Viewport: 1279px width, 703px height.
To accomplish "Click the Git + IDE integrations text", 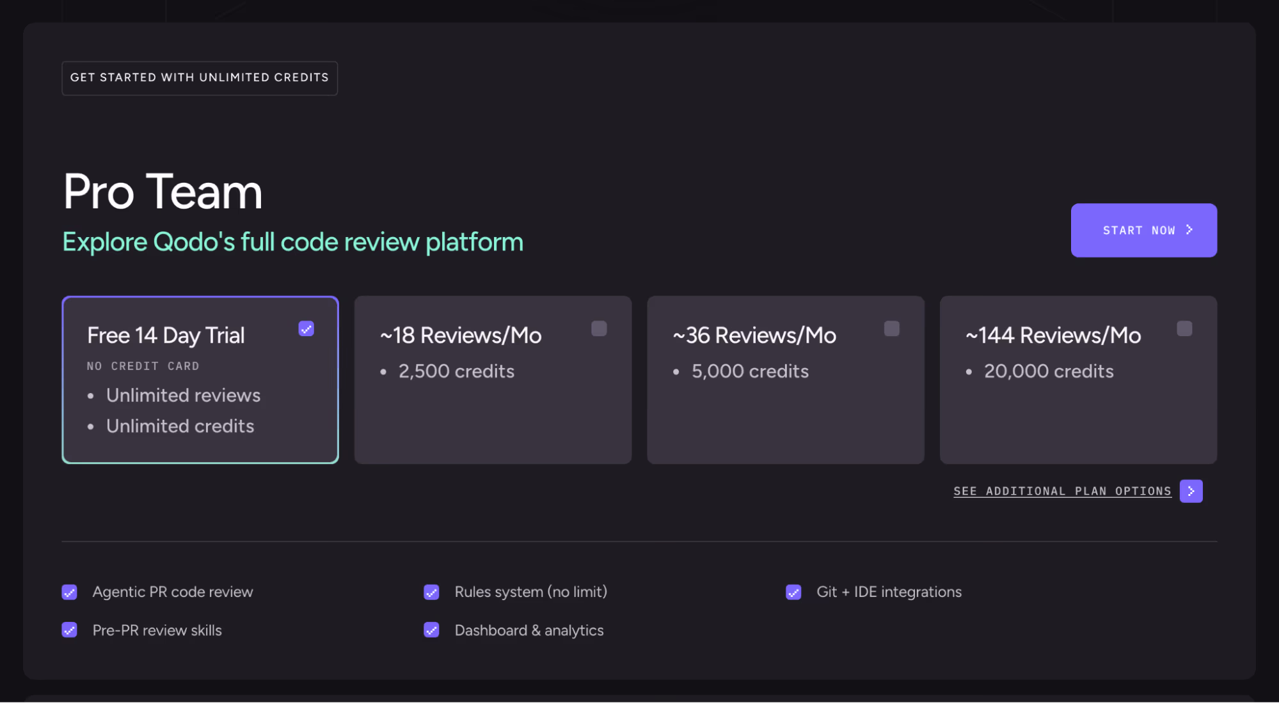I will pyautogui.click(x=889, y=592).
